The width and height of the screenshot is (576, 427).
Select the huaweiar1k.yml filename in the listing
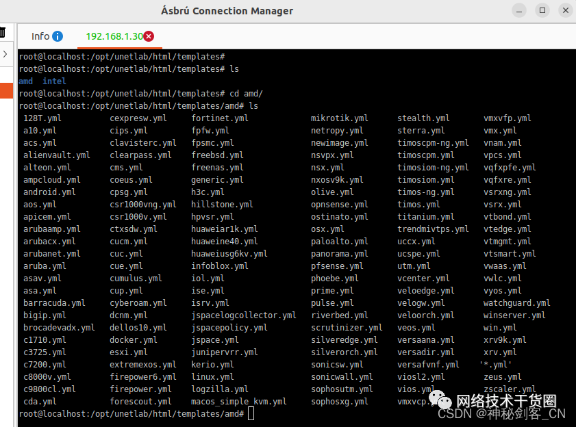[x=226, y=229]
